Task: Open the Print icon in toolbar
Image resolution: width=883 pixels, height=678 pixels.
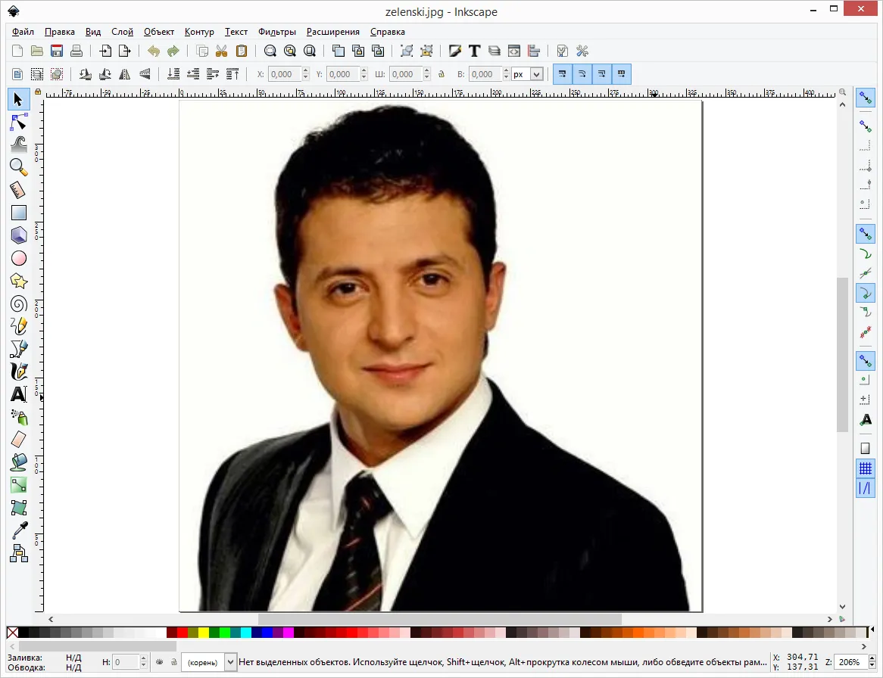Action: click(76, 51)
